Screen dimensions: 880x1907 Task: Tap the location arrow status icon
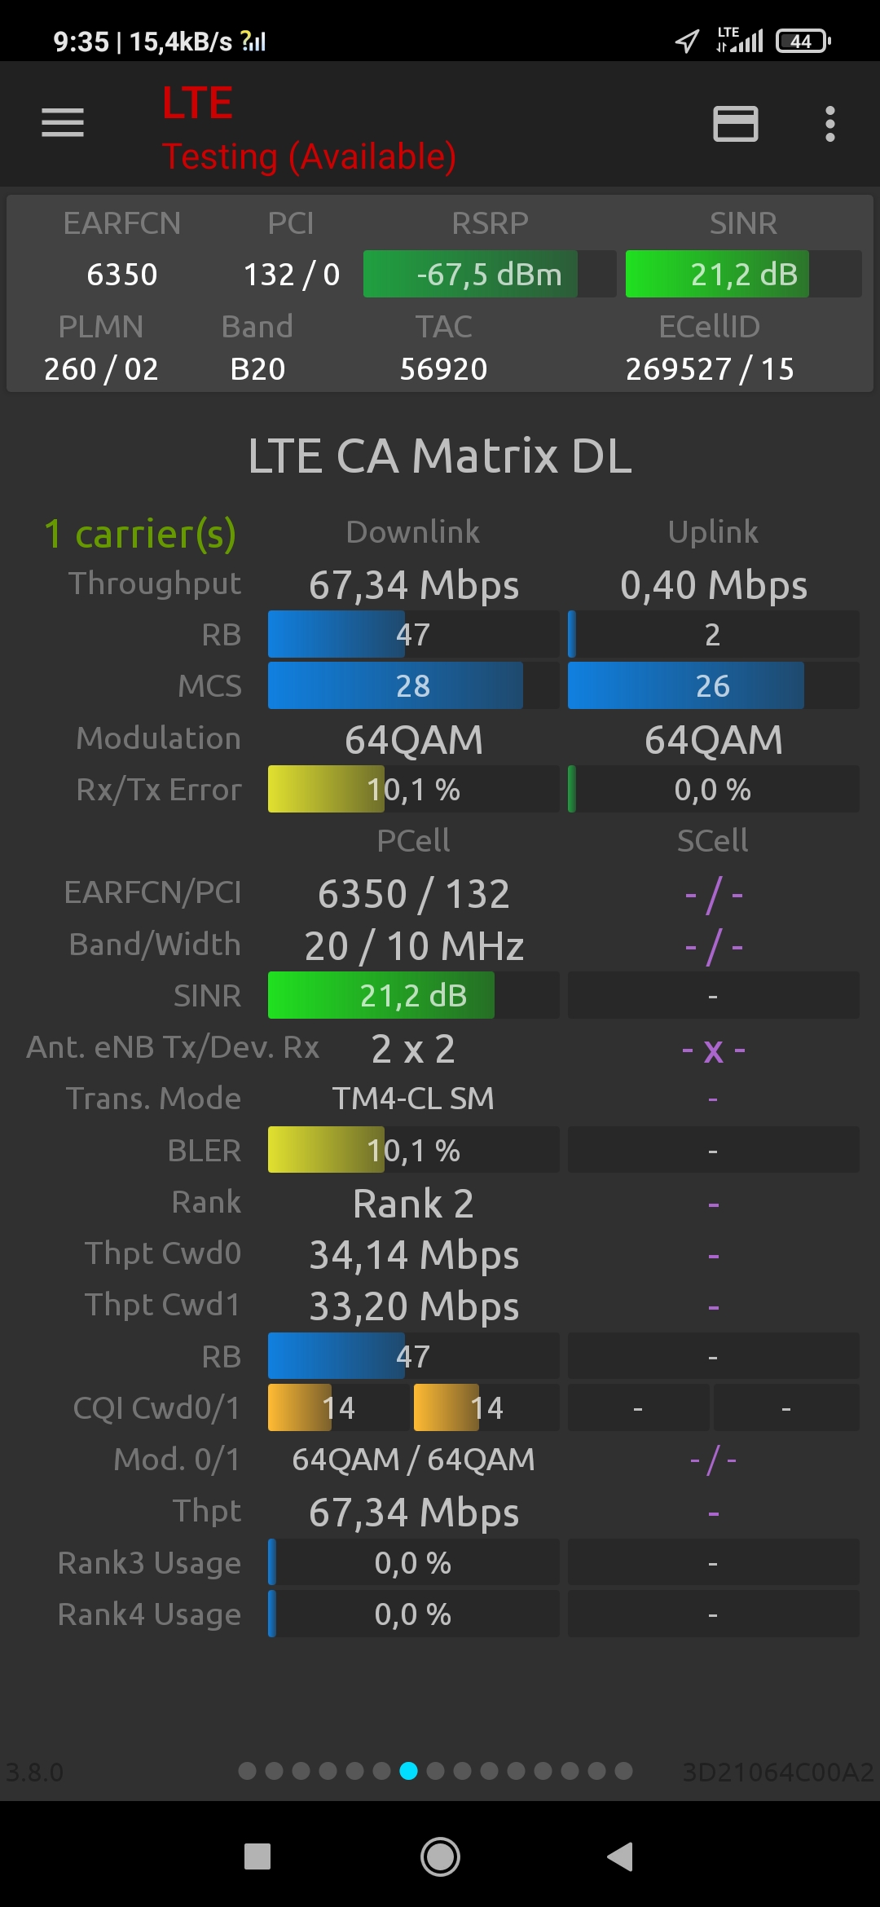click(x=687, y=41)
